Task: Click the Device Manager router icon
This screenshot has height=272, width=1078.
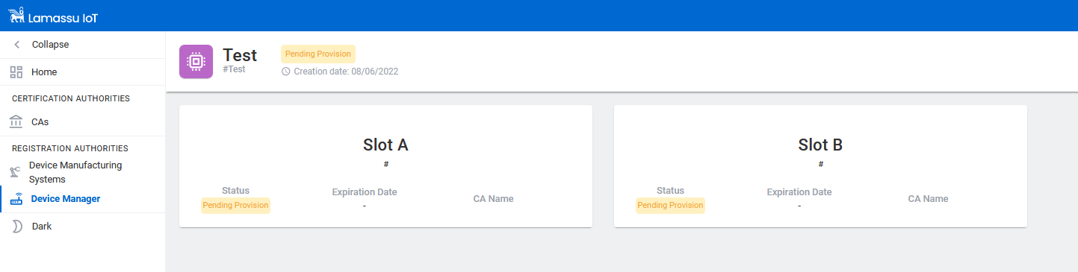Action: click(x=16, y=199)
